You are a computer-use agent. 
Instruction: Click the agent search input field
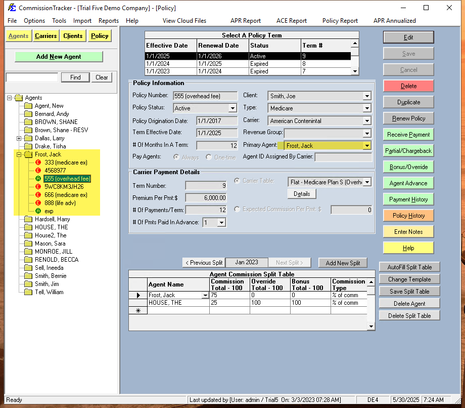click(x=32, y=77)
